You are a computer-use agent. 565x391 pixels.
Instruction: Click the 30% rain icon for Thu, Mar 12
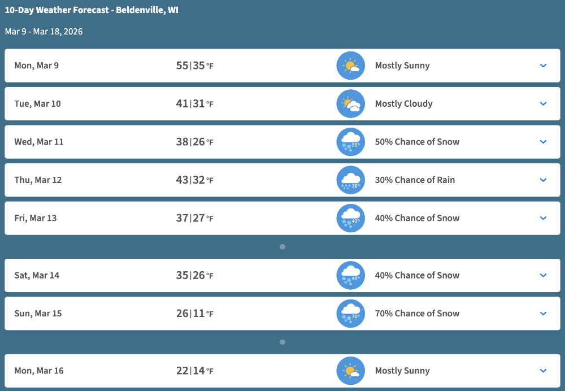pyautogui.click(x=350, y=180)
